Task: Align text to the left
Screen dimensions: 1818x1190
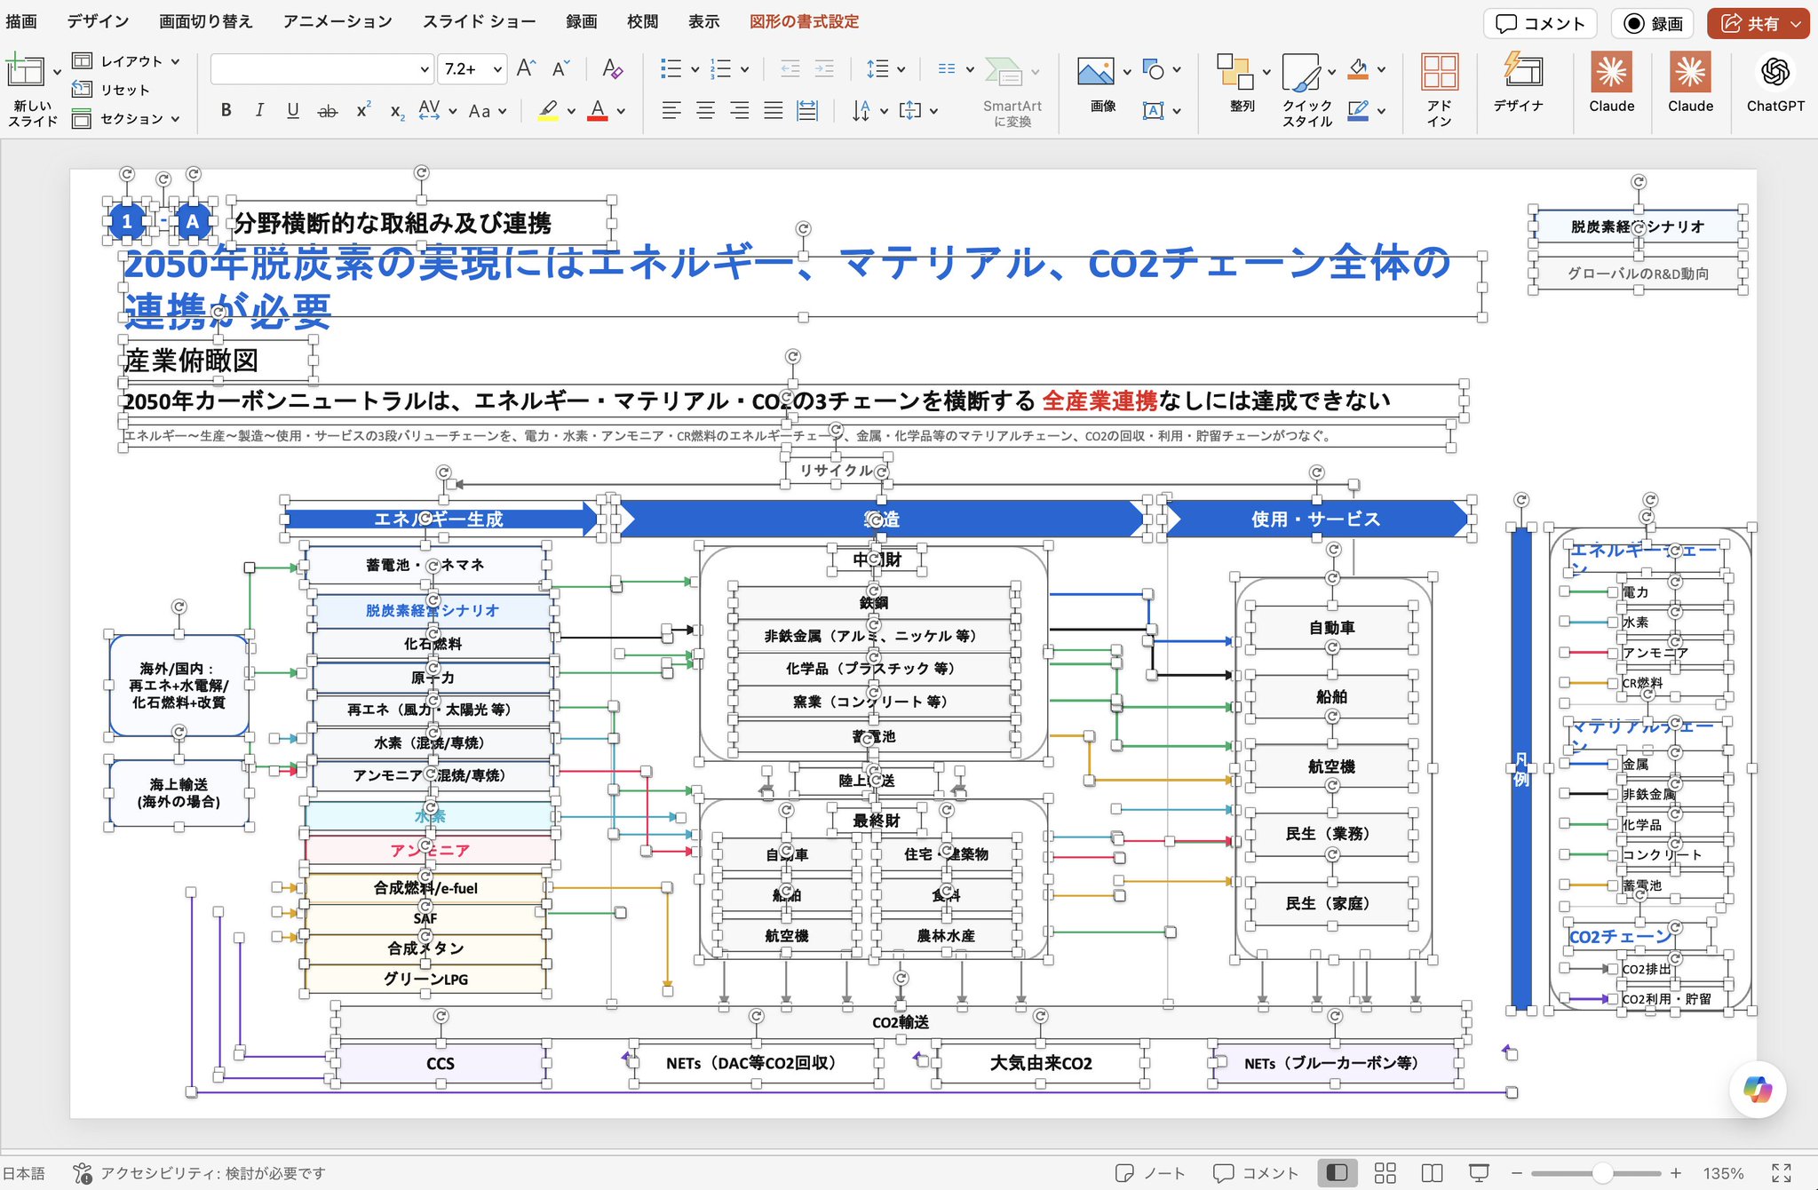Action: [671, 110]
